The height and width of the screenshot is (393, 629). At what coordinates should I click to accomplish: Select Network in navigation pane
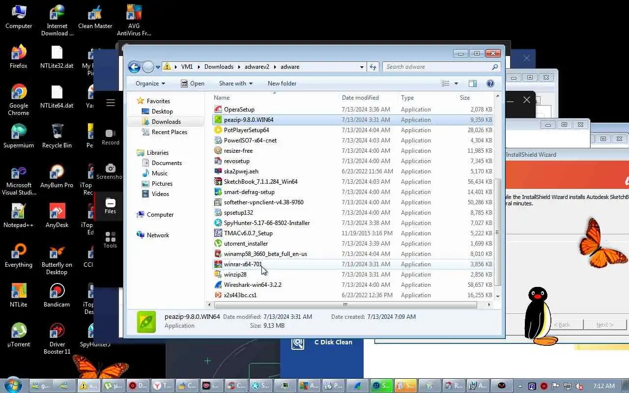(158, 235)
